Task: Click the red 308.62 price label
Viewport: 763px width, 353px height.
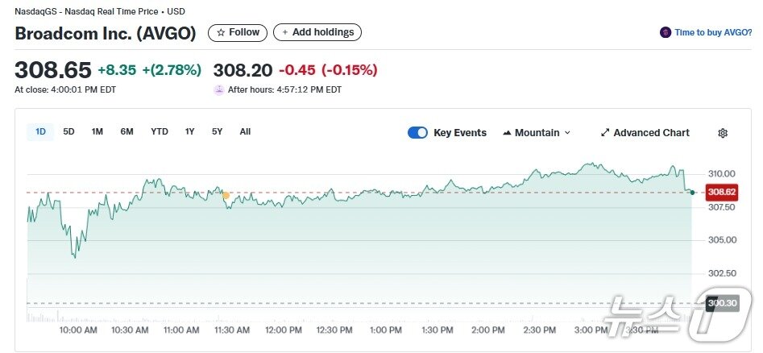Action: pos(721,192)
